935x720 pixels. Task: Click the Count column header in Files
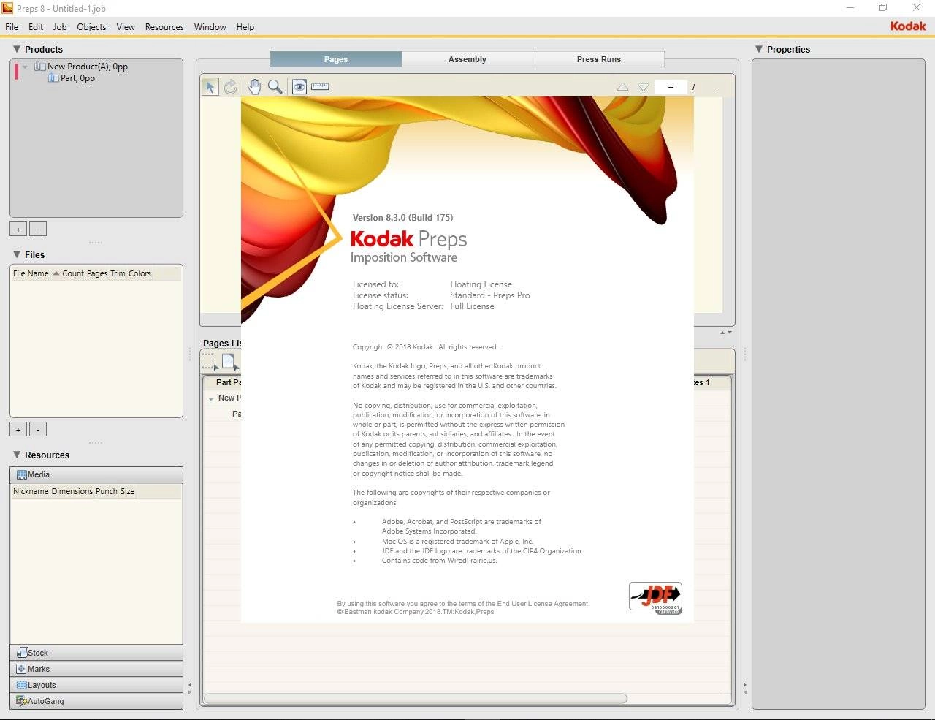tap(73, 273)
